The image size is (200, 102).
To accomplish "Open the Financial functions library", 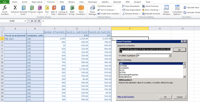I will tap(32, 10).
